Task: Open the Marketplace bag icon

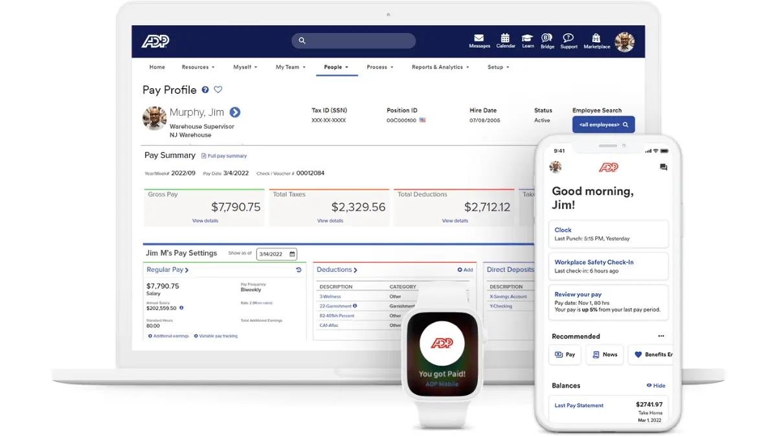Action: (x=596, y=41)
